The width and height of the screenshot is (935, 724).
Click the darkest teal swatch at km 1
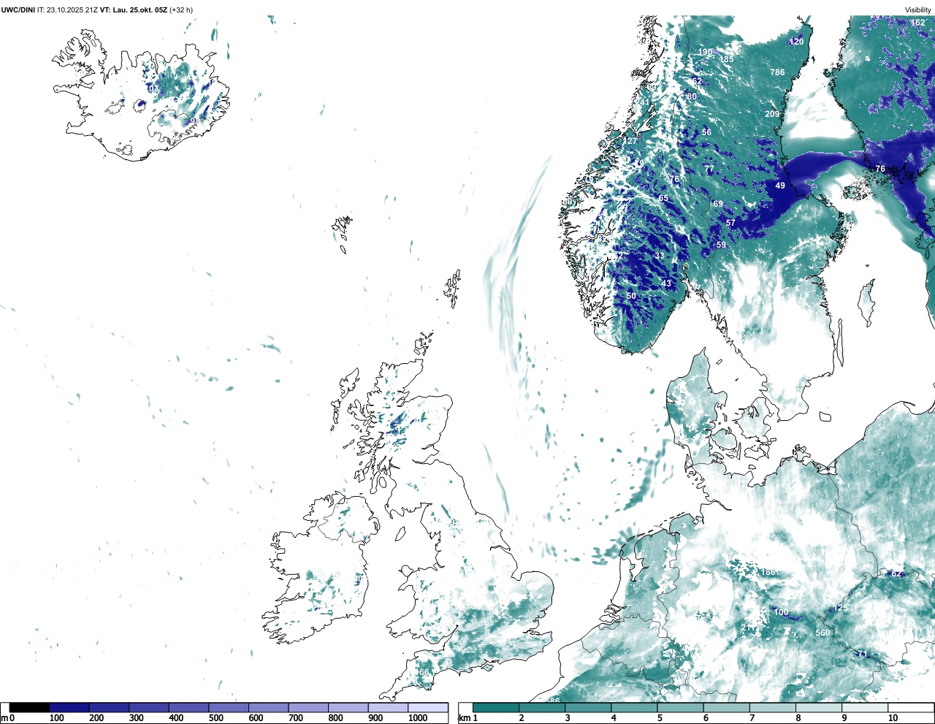[496, 707]
